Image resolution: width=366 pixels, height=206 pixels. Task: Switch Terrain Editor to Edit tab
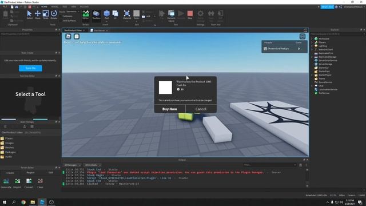51,173
